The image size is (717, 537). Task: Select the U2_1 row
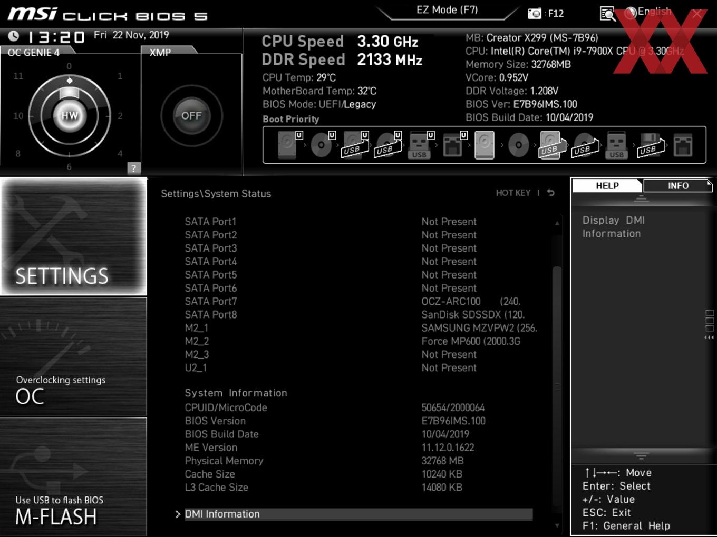click(358, 367)
